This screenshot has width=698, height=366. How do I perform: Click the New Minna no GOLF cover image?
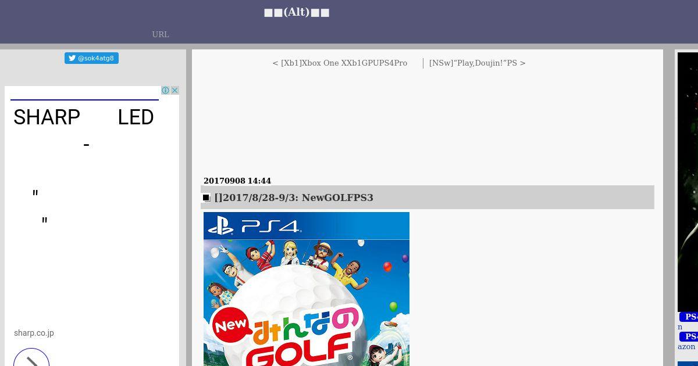307,289
